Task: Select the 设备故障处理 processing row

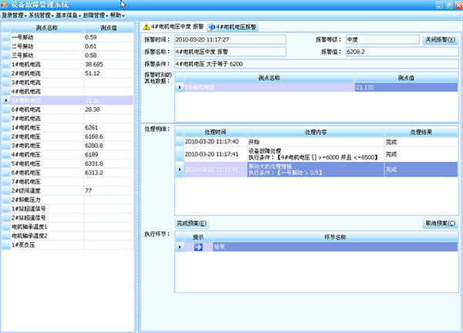Action: coord(316,154)
